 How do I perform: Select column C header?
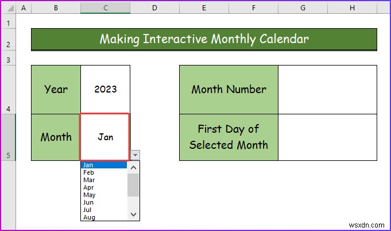[105, 8]
